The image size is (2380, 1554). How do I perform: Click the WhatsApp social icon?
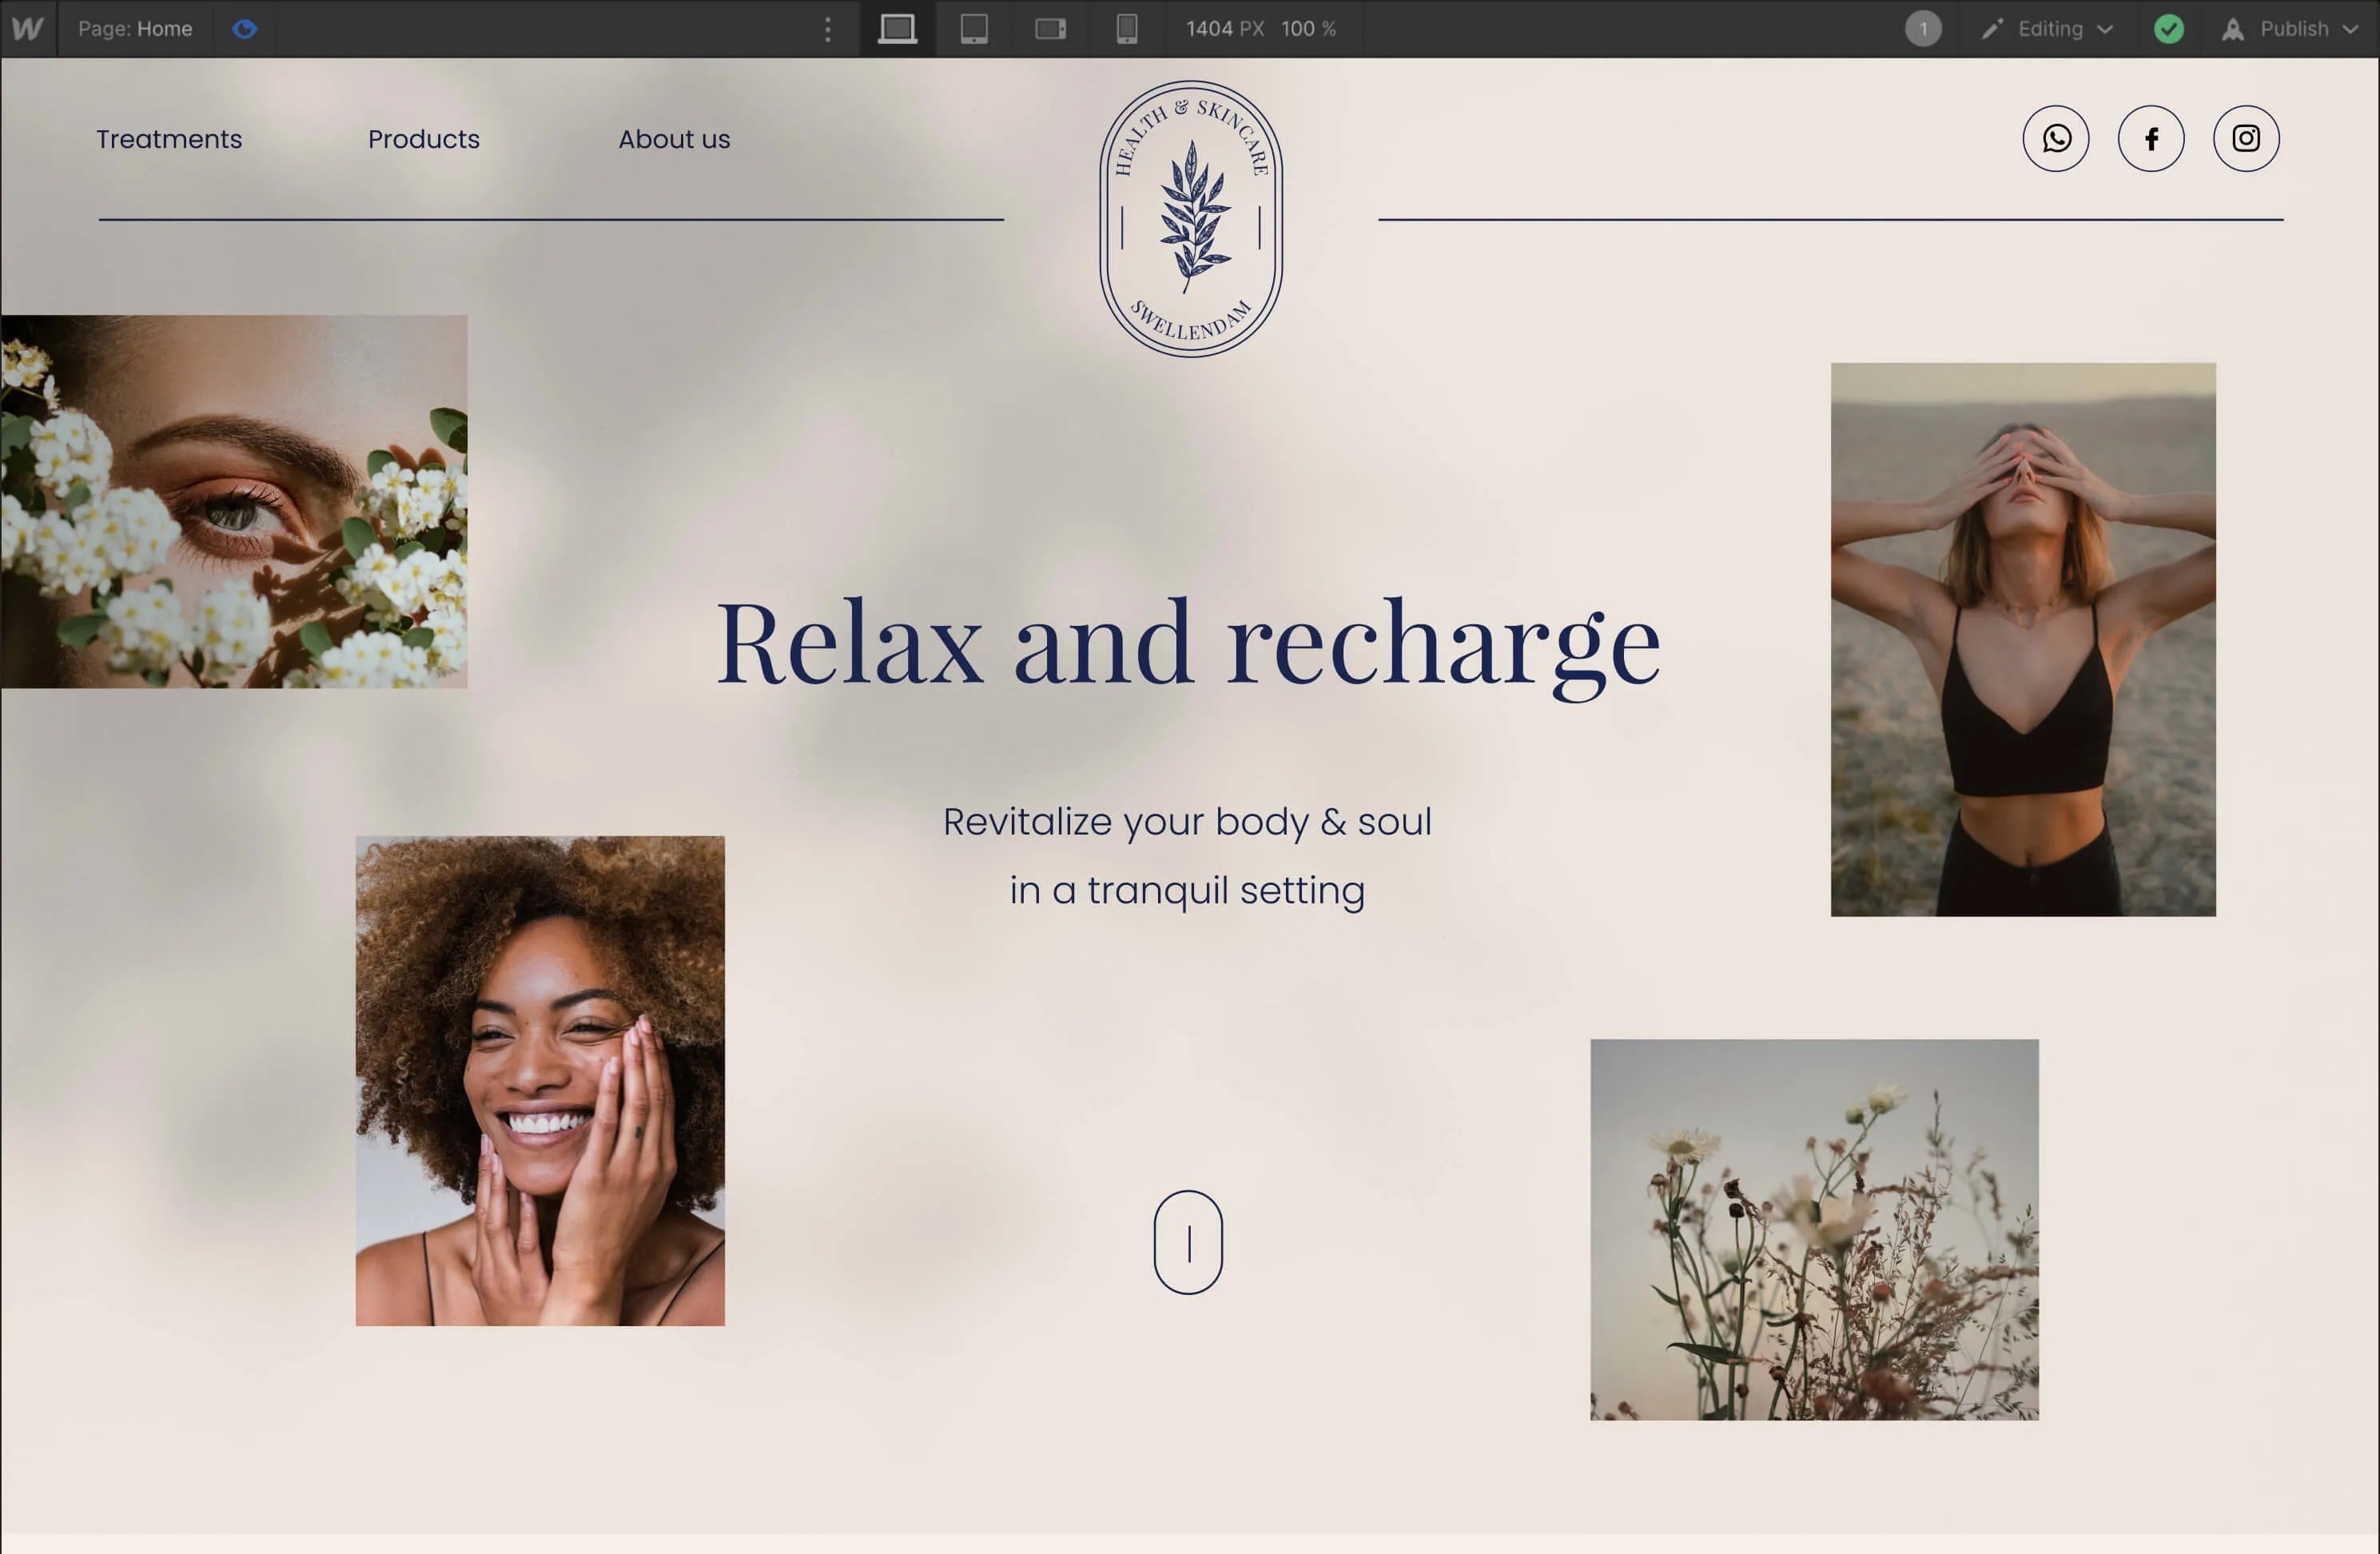[2057, 137]
